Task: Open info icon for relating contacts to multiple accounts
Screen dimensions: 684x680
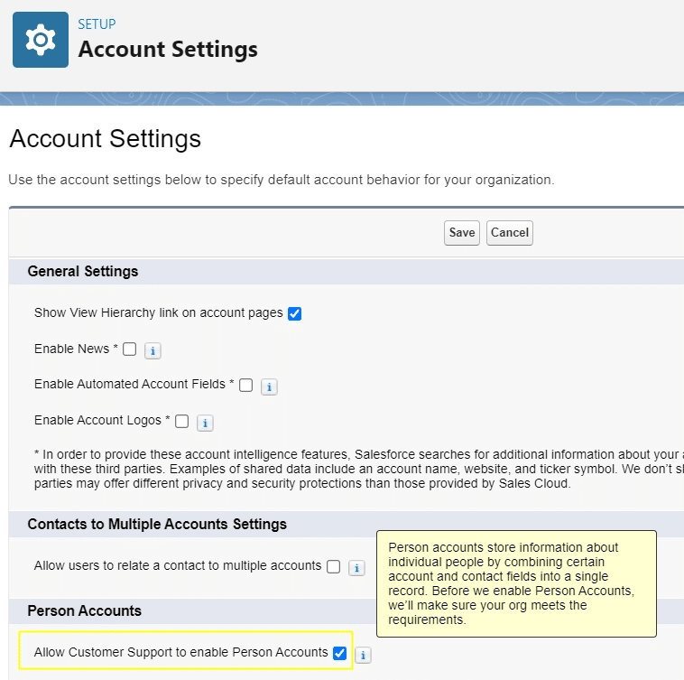Action: (x=356, y=568)
